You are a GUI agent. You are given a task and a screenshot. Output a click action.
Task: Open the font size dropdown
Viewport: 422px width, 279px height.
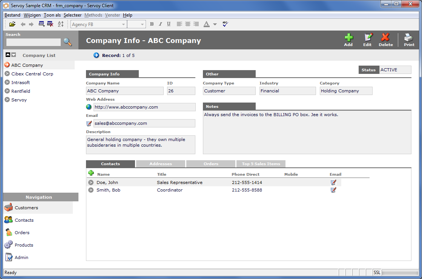tap(137, 24)
